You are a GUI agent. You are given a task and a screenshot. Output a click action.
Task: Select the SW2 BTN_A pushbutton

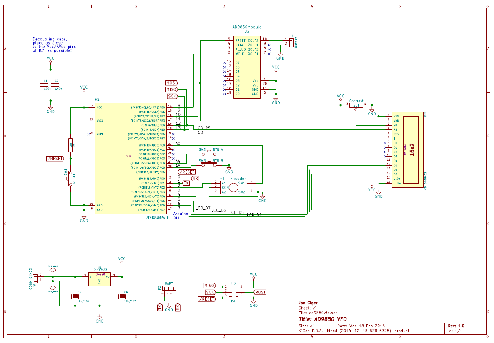[209, 154]
